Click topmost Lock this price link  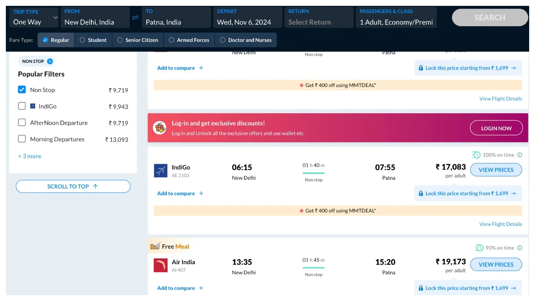(x=468, y=68)
